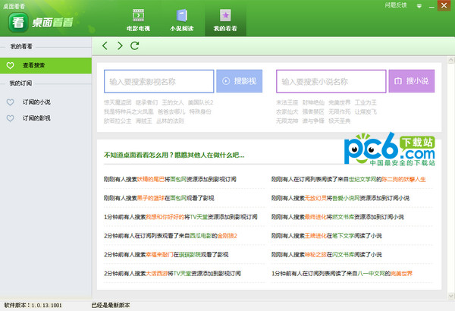Viewport: 455px width, 311px height.
Task: Select hot search 惊天魔盗团
Action: [x=118, y=102]
